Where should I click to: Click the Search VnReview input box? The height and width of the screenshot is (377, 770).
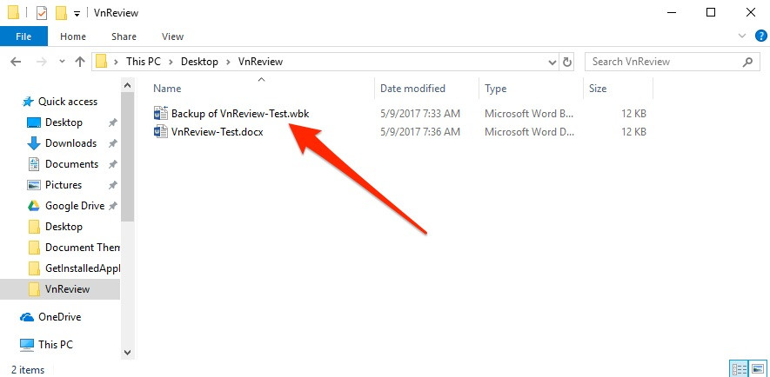click(673, 62)
